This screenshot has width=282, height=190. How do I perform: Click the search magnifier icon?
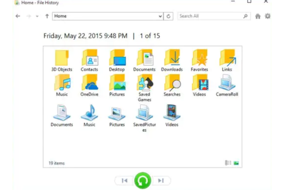pos(245,16)
